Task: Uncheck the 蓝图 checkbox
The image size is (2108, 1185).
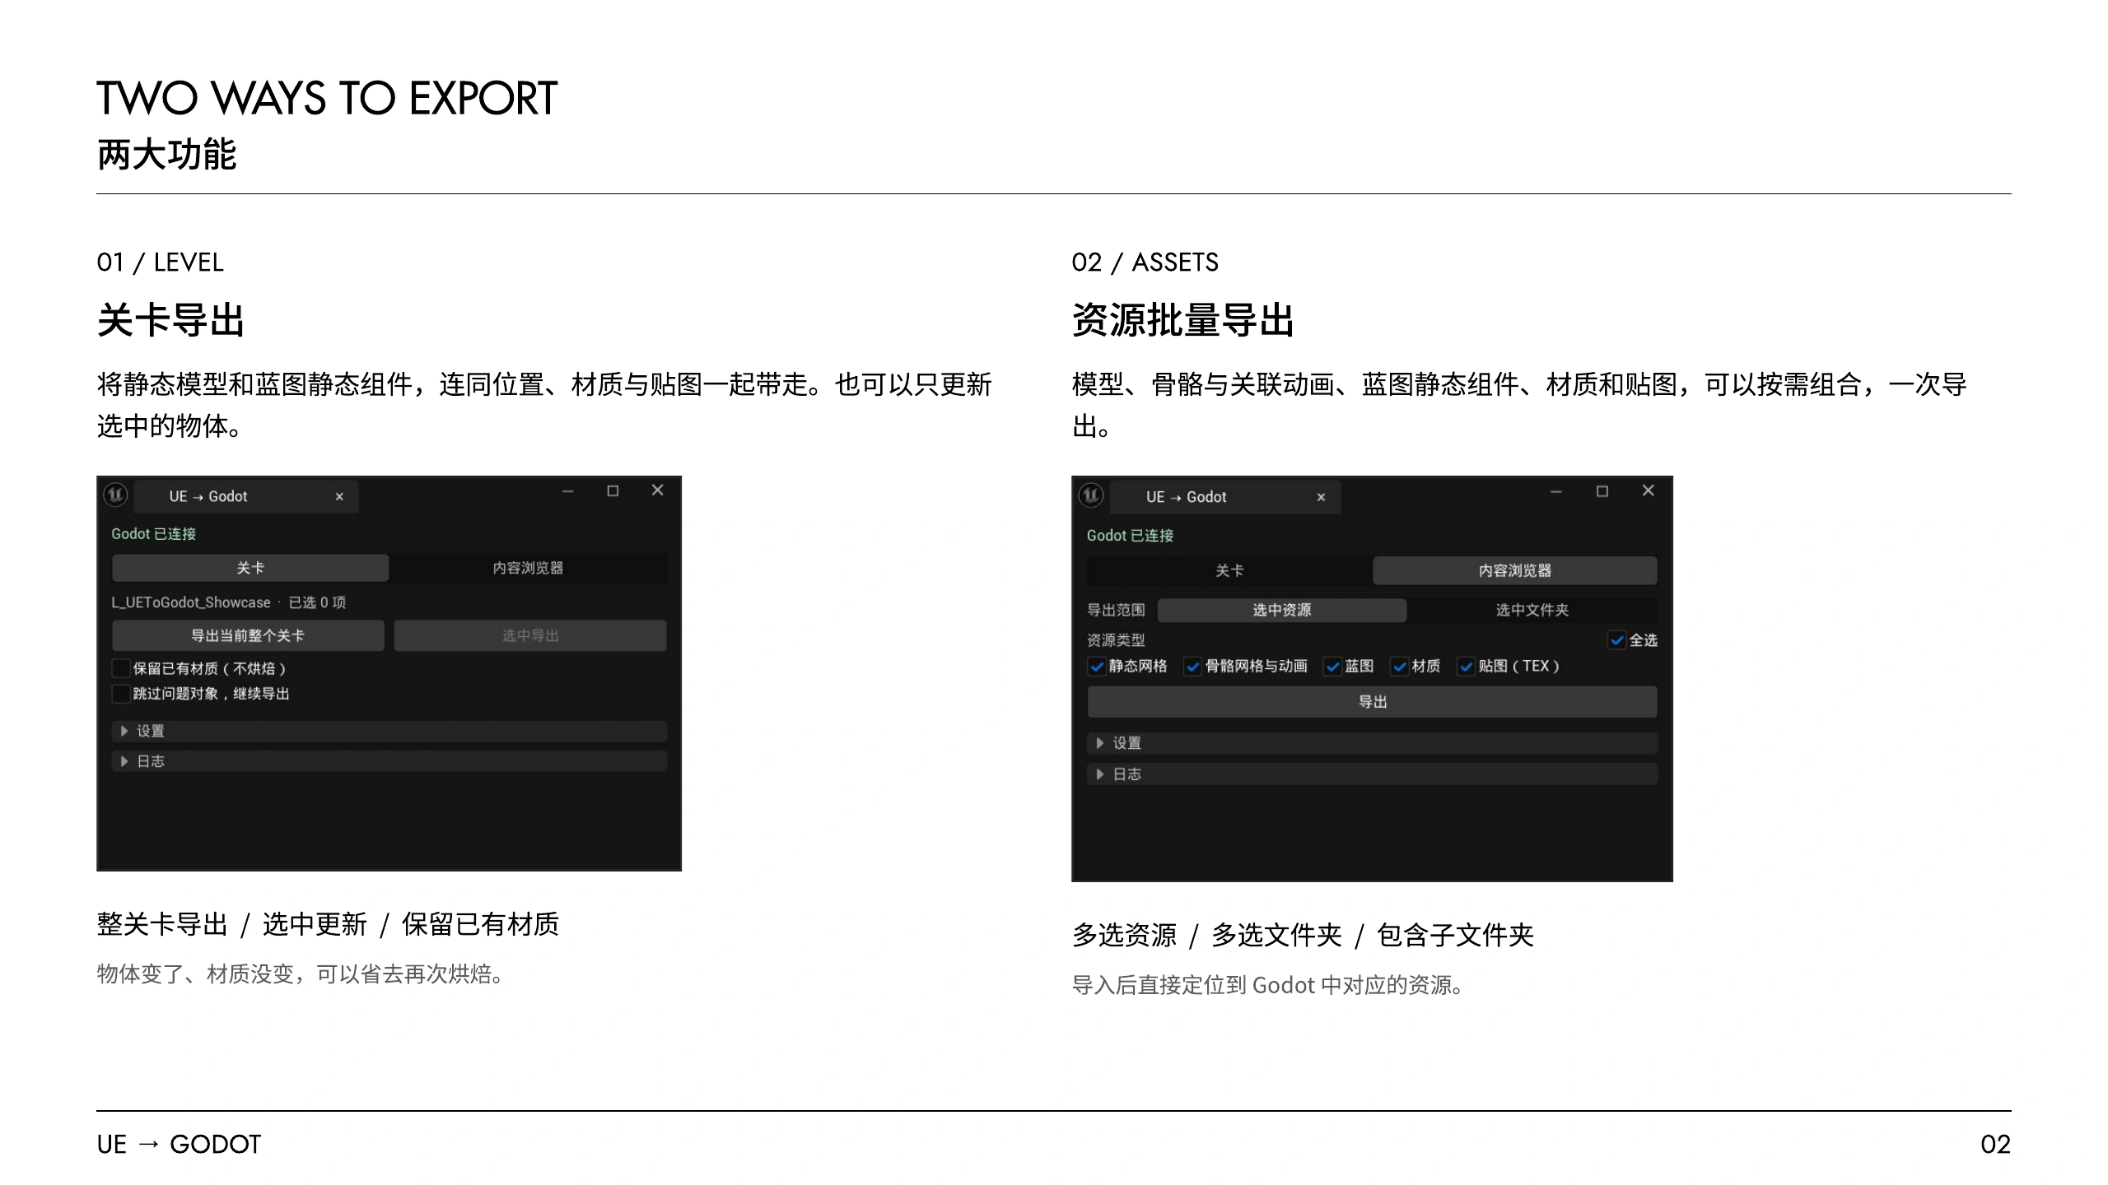Action: click(x=1332, y=667)
